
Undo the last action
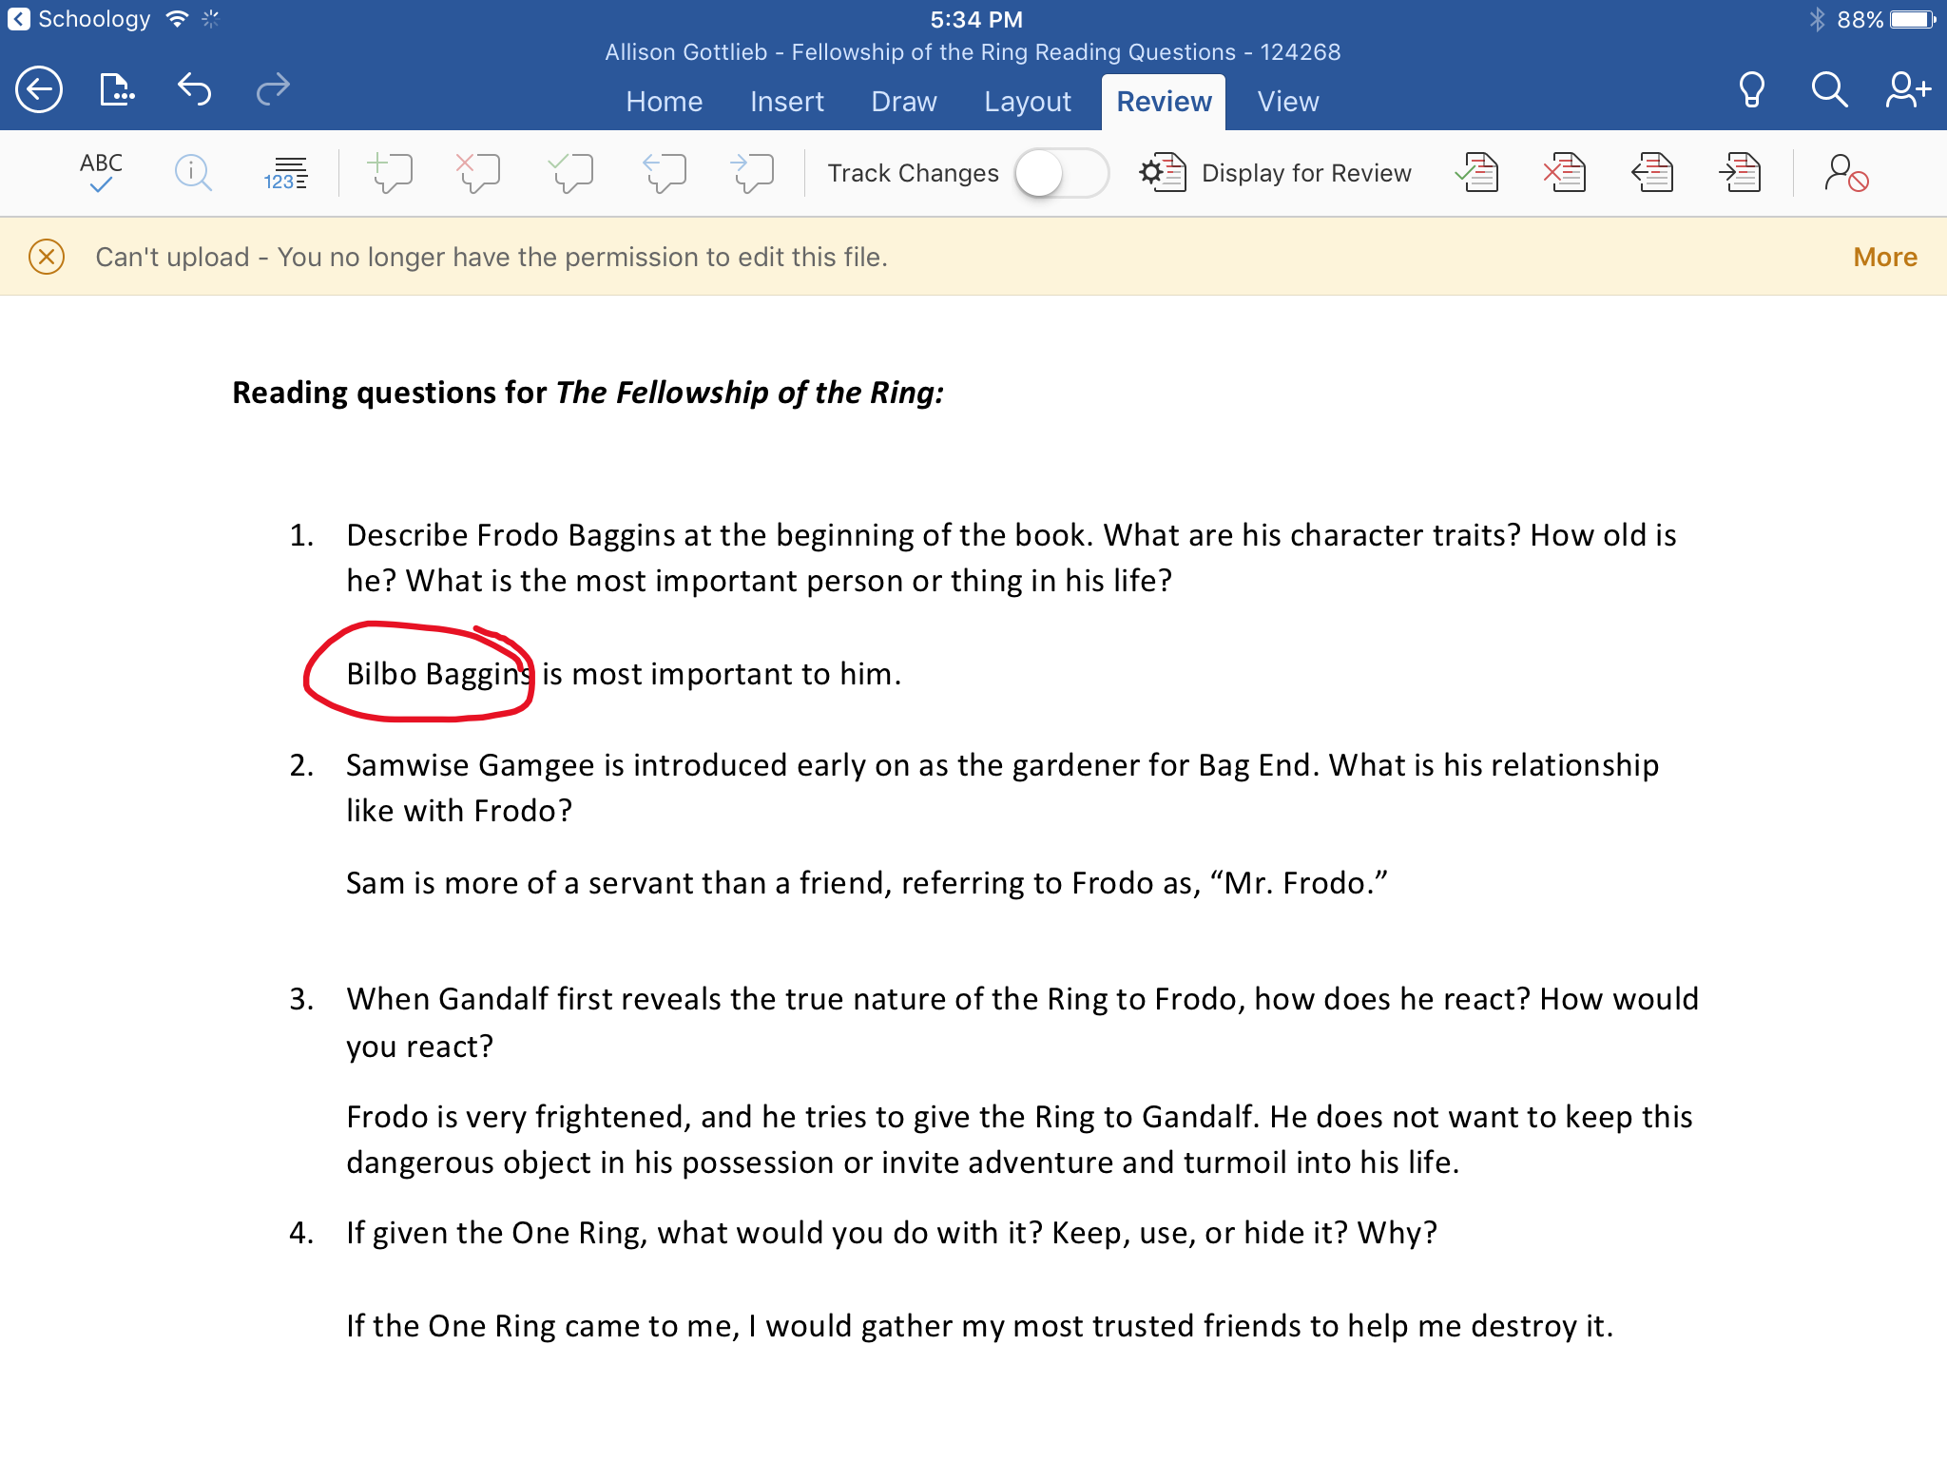click(x=194, y=90)
